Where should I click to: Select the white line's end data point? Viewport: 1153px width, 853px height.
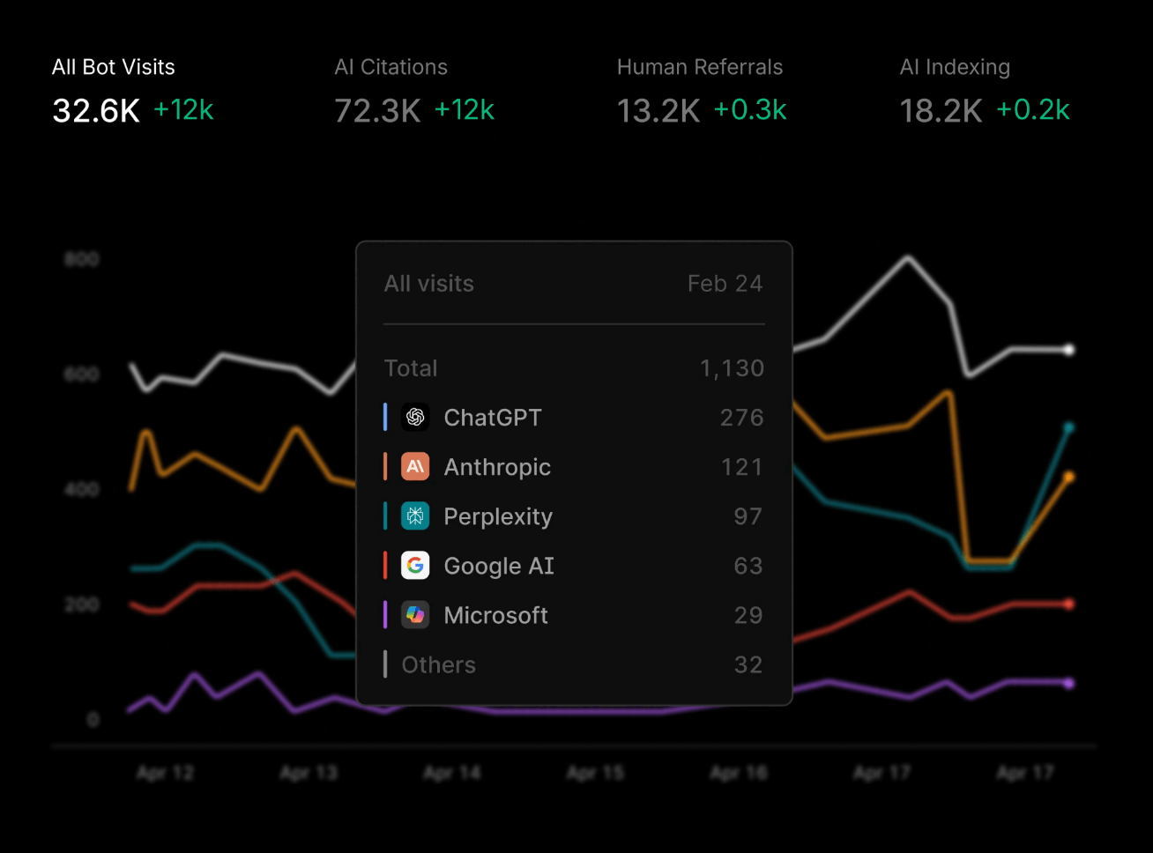click(1069, 350)
